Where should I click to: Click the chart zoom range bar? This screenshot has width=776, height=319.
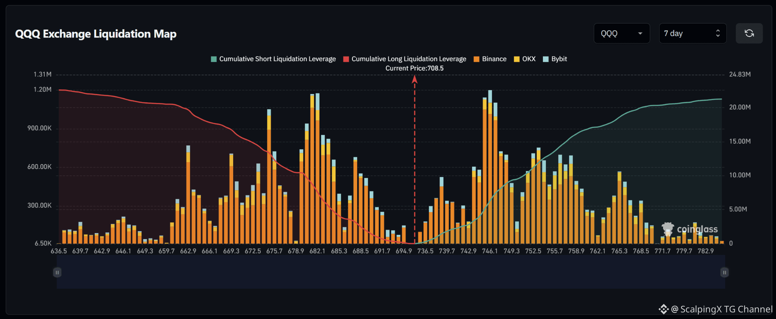coord(391,272)
